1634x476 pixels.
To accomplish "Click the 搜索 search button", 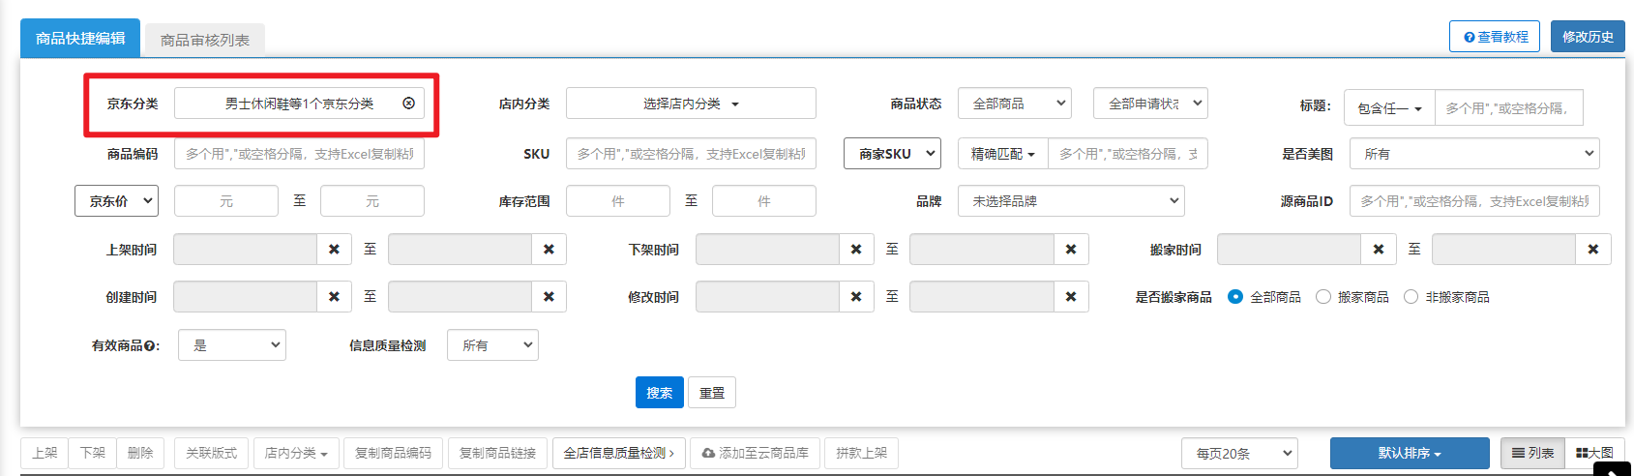I will click(x=659, y=393).
